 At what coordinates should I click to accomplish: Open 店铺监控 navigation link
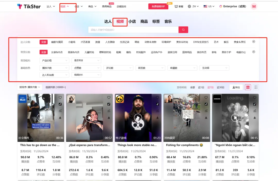[x=121, y=6]
